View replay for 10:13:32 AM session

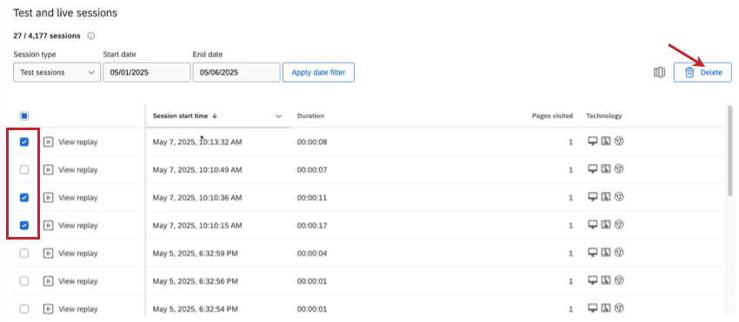[70, 141]
